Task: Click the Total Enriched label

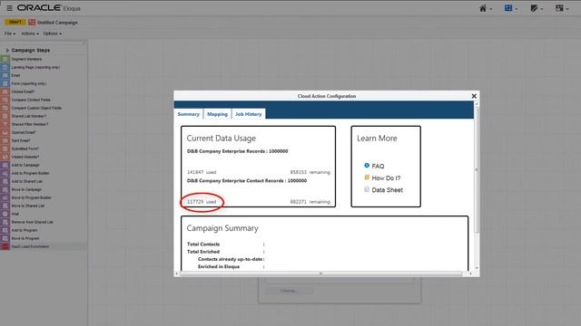Action: click(203, 252)
